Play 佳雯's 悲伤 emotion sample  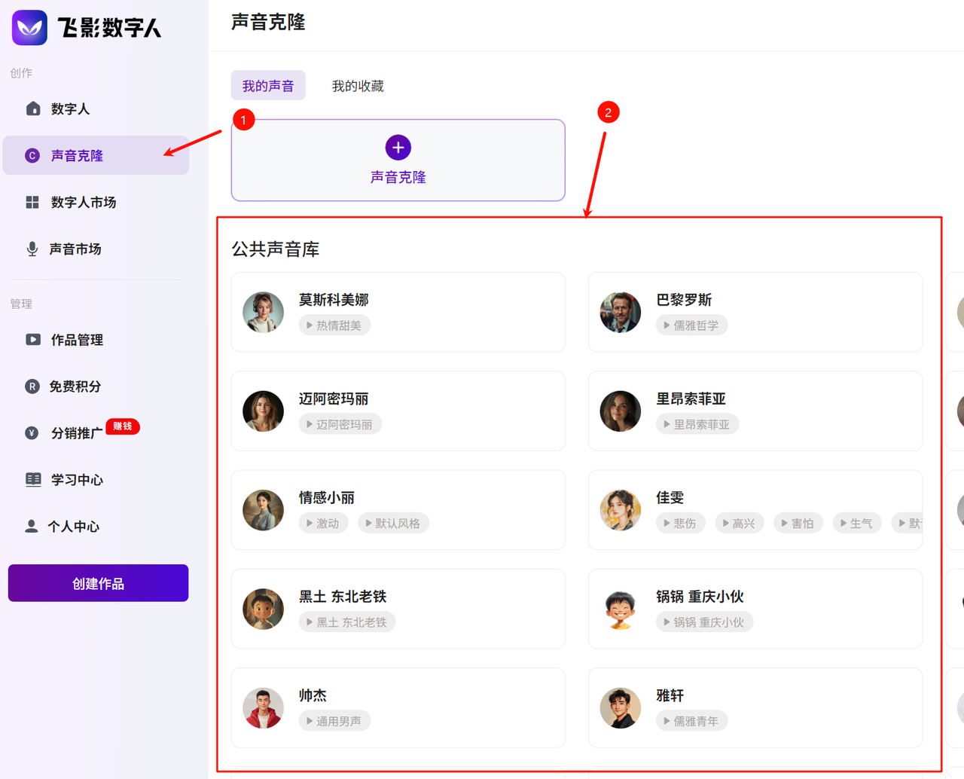pyautogui.click(x=681, y=523)
